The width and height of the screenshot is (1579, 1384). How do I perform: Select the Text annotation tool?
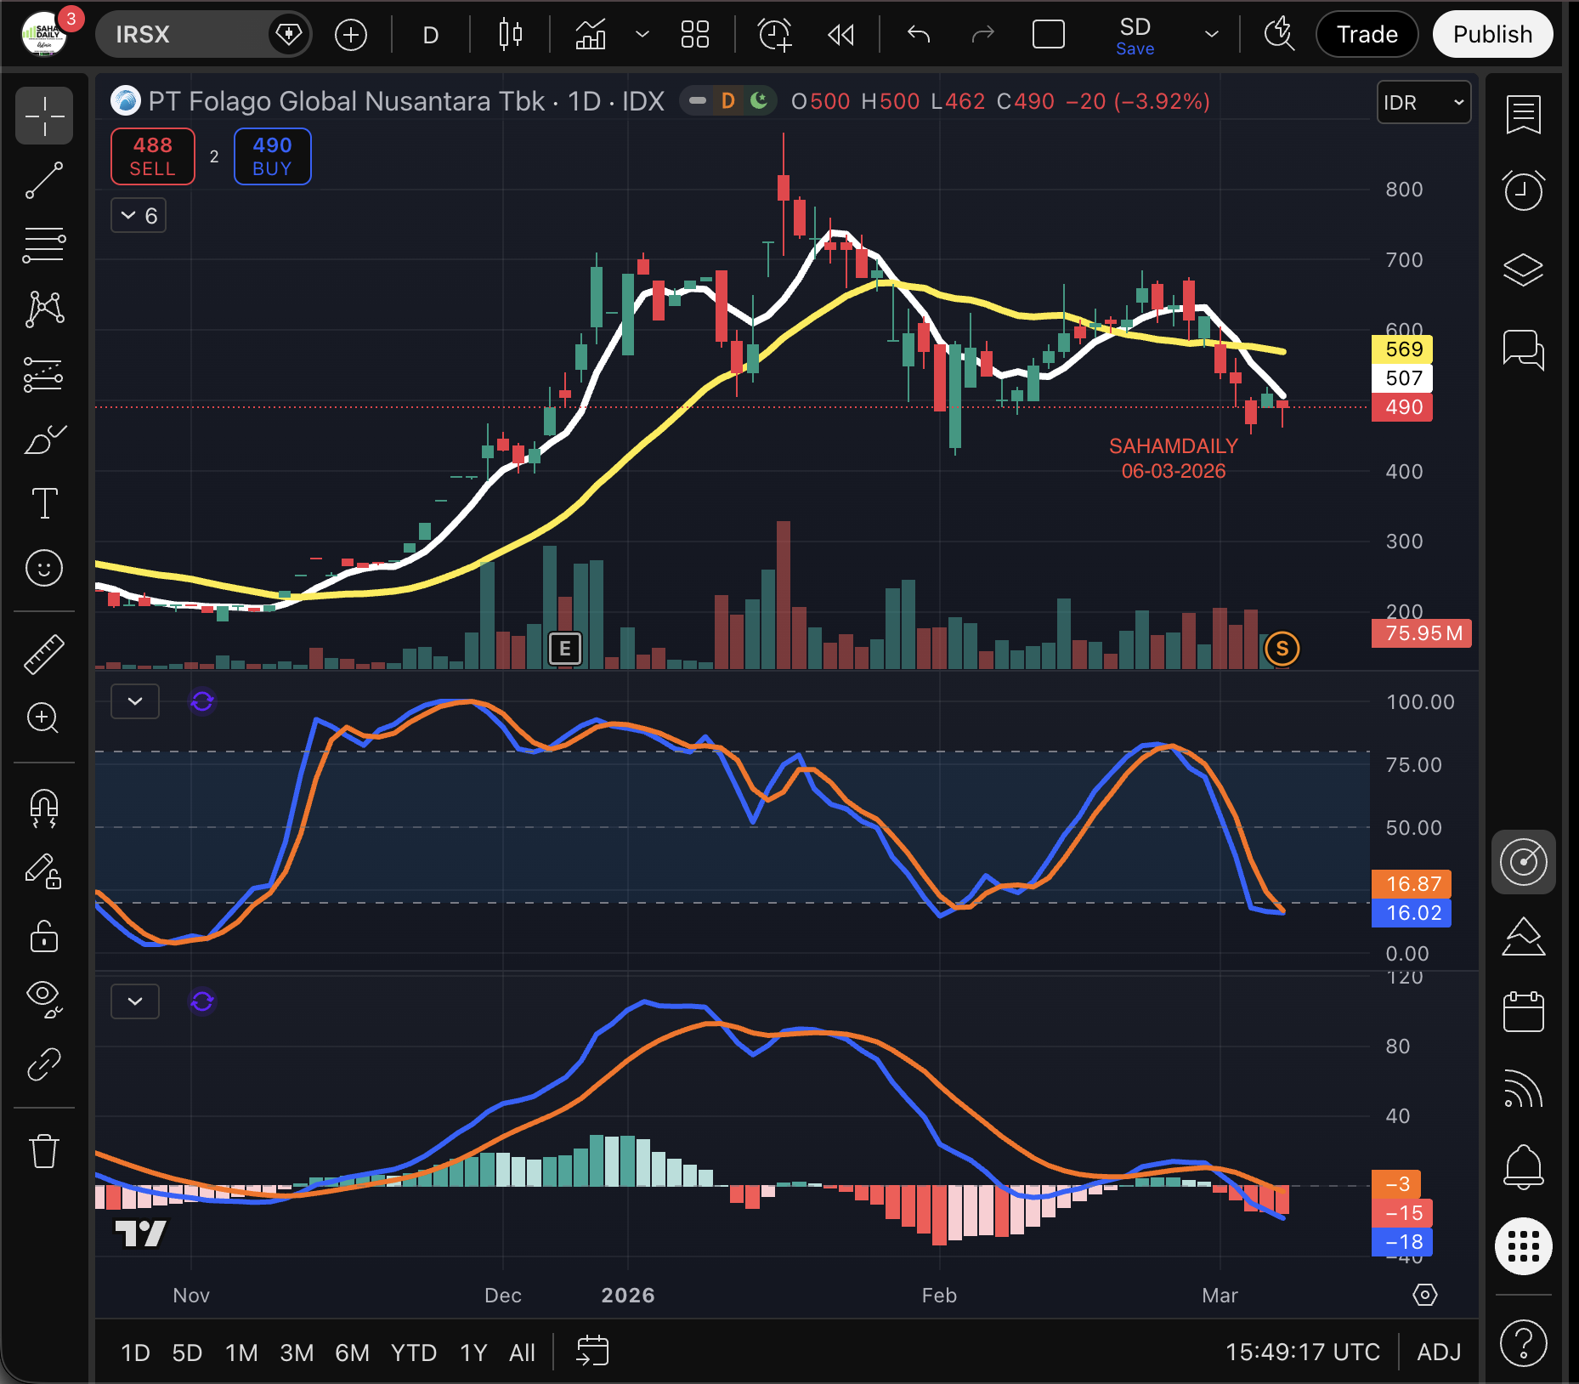(44, 503)
